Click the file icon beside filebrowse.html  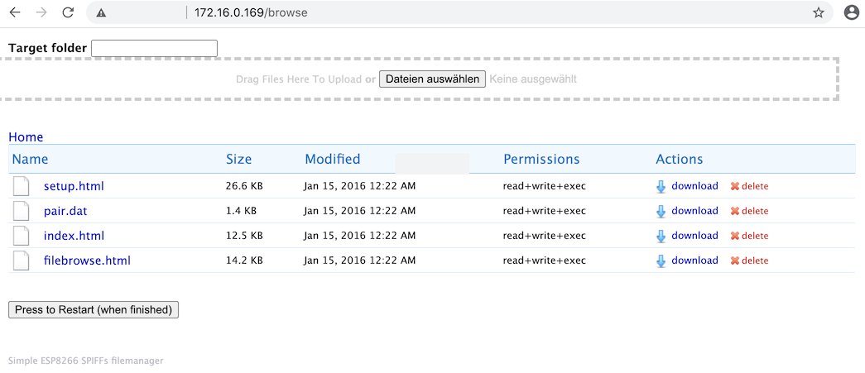(x=21, y=261)
